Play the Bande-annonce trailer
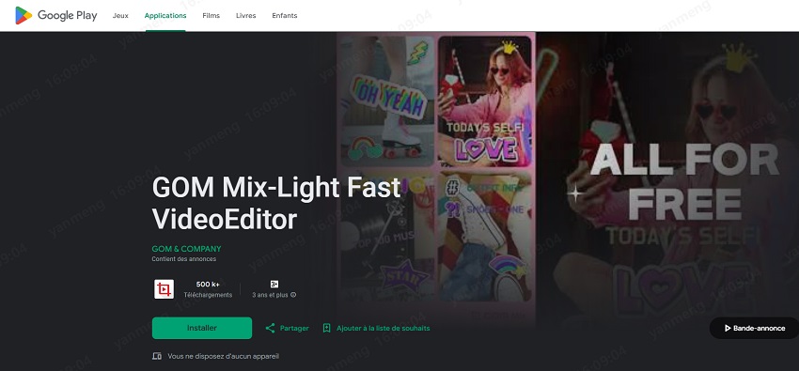 [x=754, y=328]
